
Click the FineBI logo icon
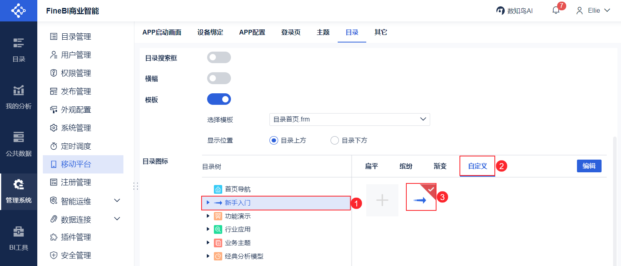18,11
